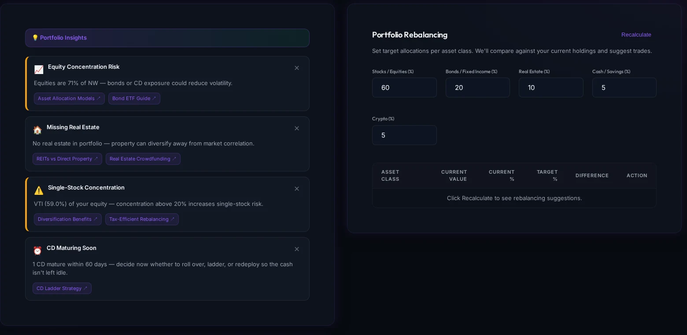Screen dimensions: 687x335
Task: Open the Bond ETF Guide link
Action: pyautogui.click(x=134, y=98)
